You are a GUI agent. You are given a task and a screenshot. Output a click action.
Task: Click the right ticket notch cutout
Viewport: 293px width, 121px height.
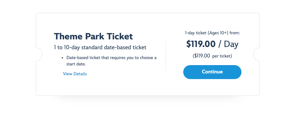coord(256,54)
